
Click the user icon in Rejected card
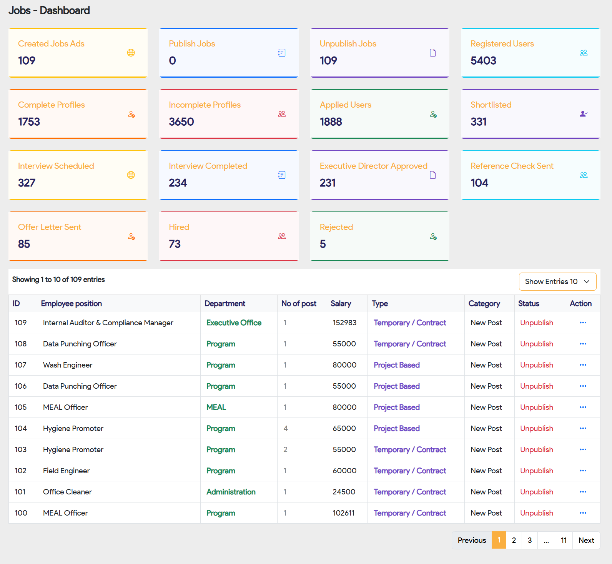click(x=433, y=236)
